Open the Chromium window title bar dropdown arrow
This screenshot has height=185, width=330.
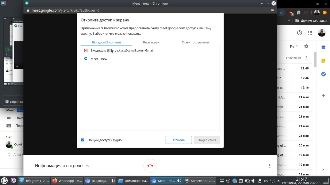262,3
